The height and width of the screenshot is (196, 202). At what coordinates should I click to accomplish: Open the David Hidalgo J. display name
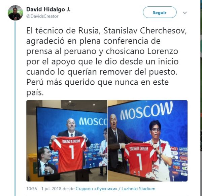point(48,9)
